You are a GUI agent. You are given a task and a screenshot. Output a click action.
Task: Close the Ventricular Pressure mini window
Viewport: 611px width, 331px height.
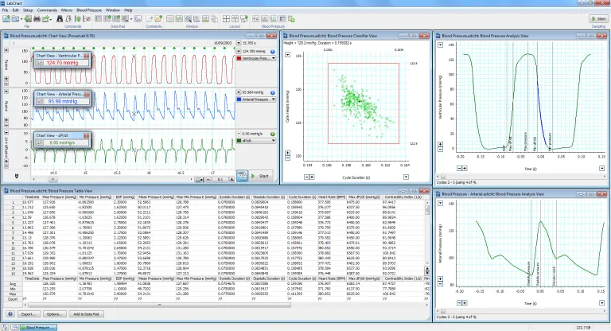86,56
